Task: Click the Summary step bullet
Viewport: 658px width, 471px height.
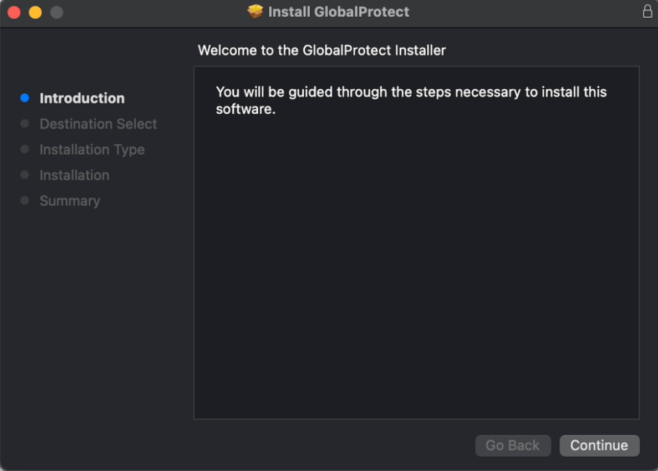Action: point(25,200)
